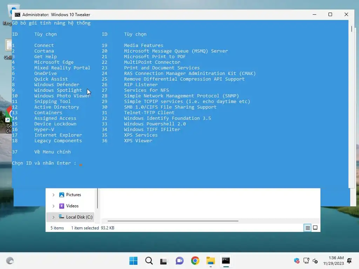Click the 'XPS Viewer' option text
The height and width of the screenshot is (269, 359).
(138, 141)
